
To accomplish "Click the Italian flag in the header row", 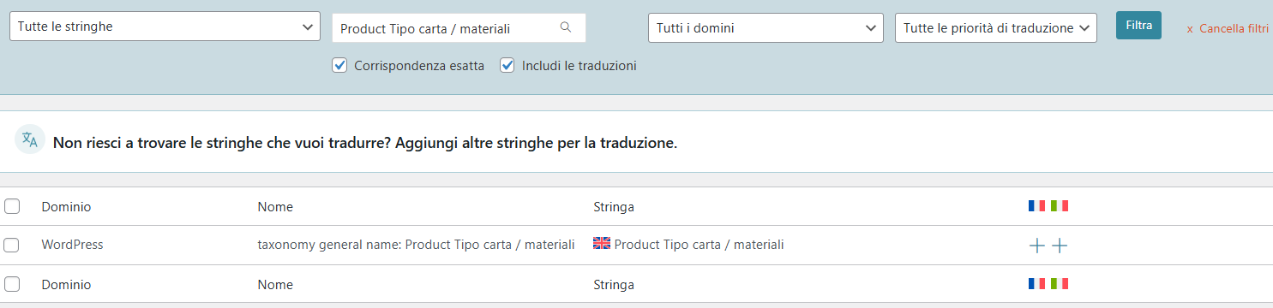I will point(1060,206).
